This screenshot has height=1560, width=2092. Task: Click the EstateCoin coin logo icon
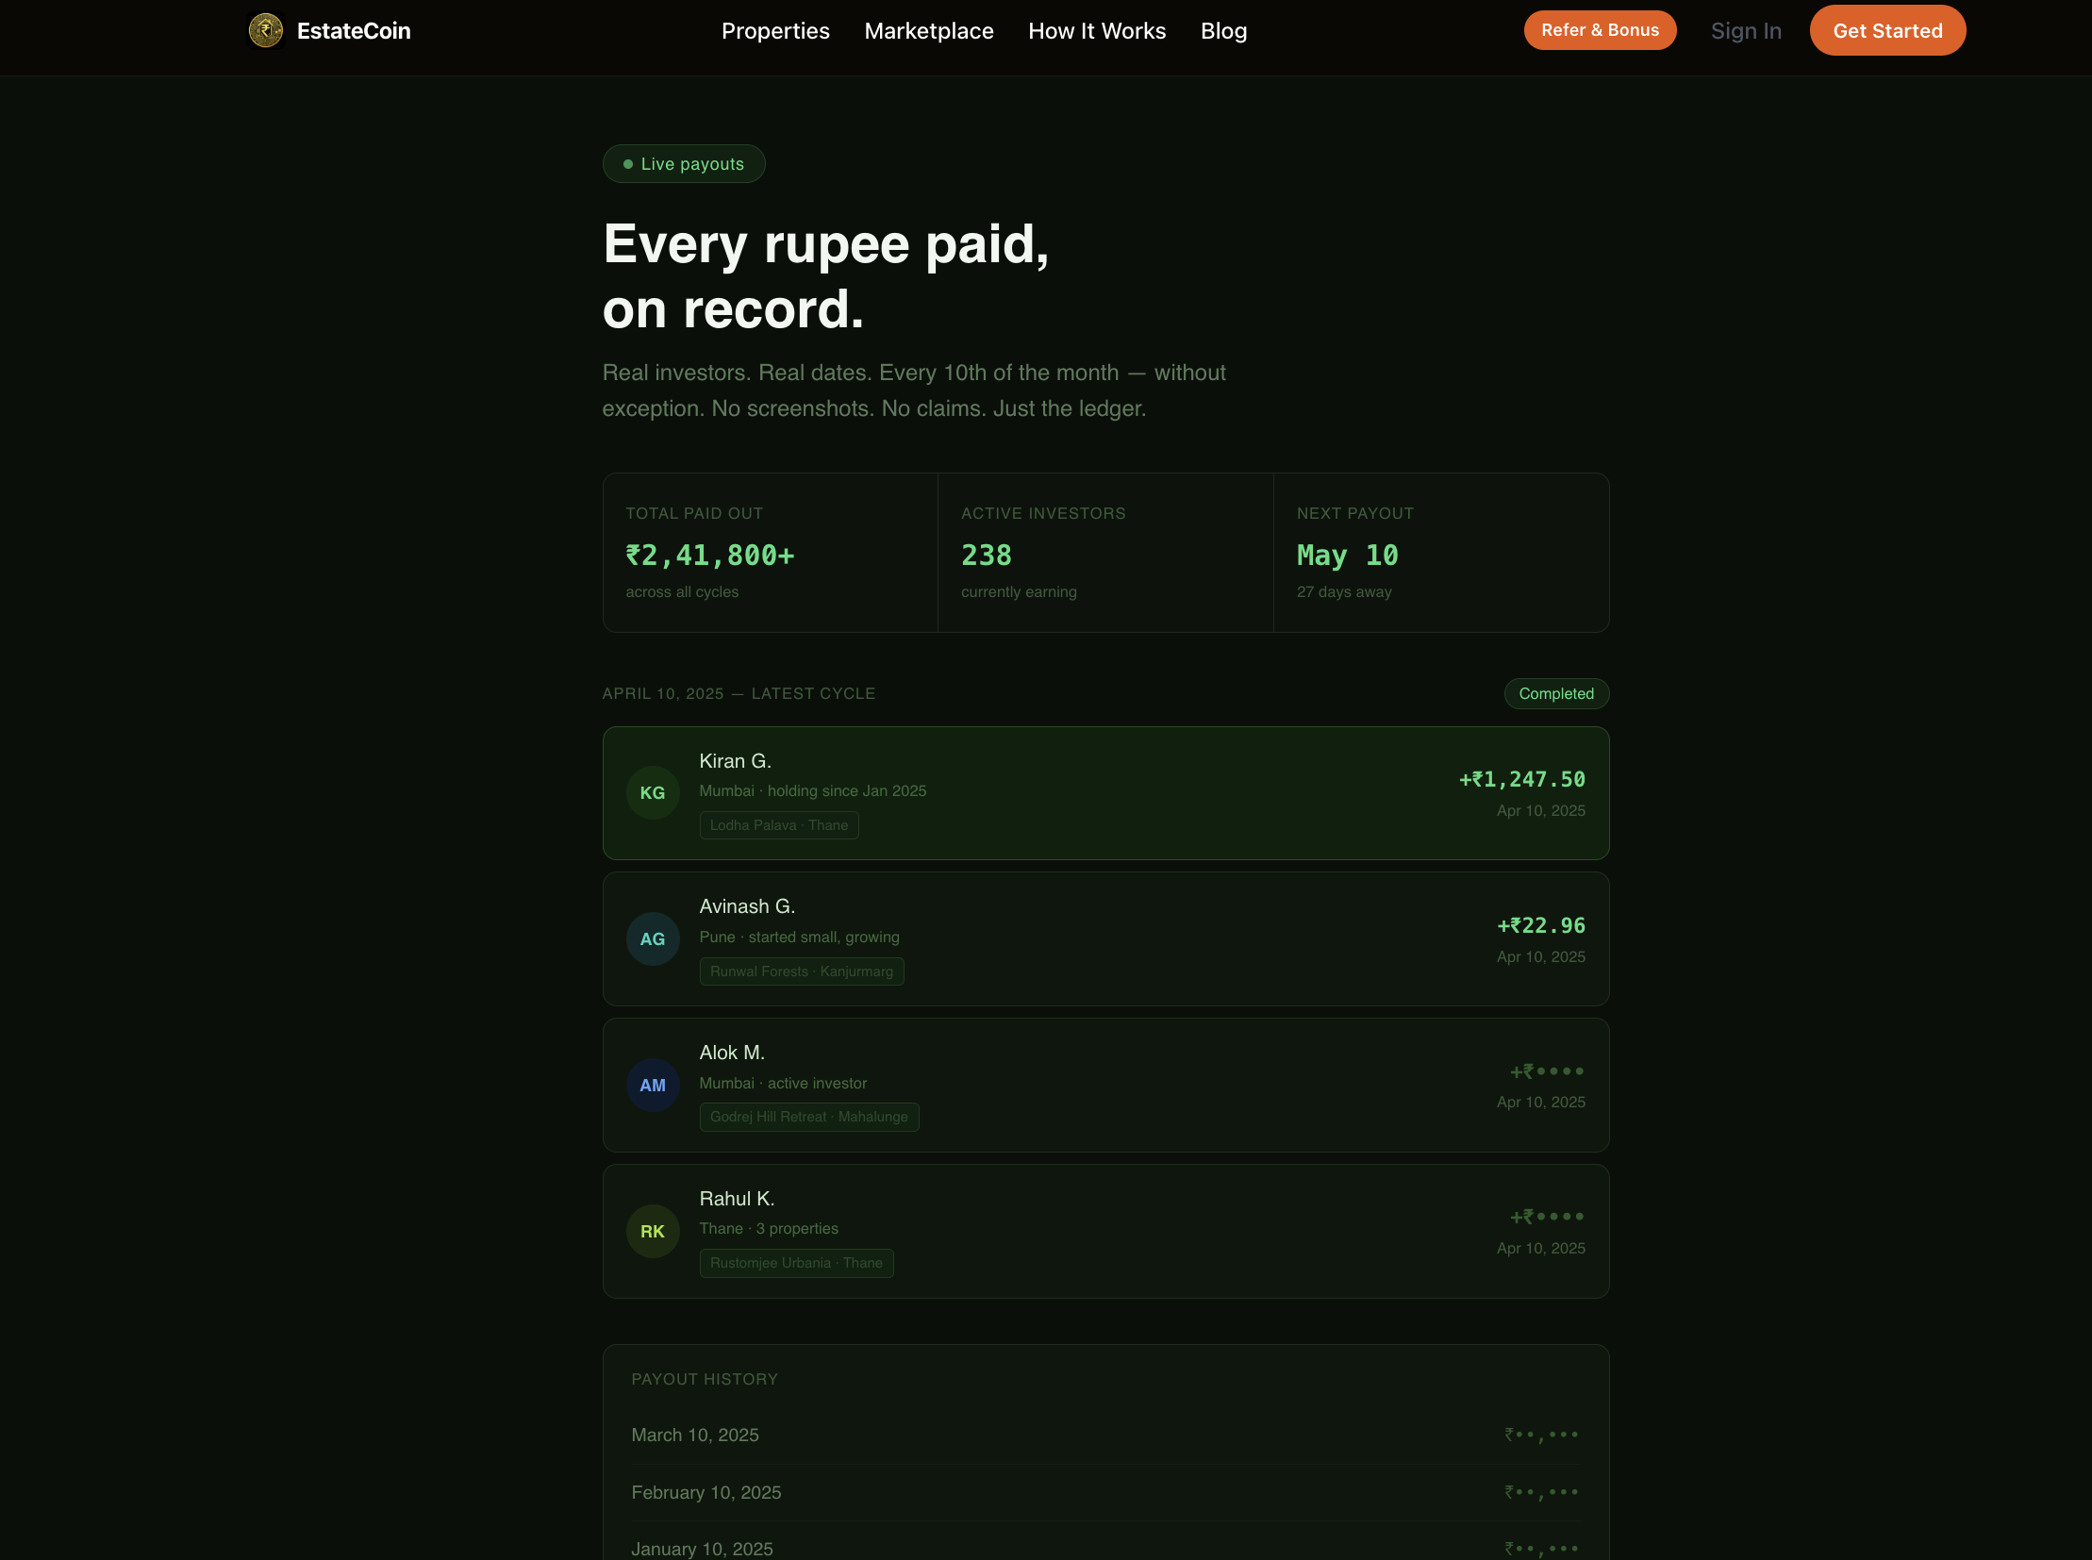(265, 30)
